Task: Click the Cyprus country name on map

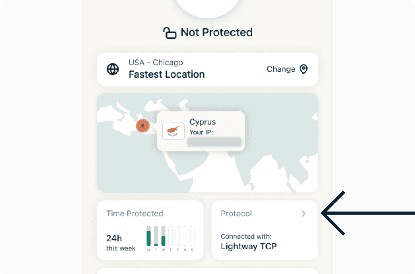Action: 203,122
